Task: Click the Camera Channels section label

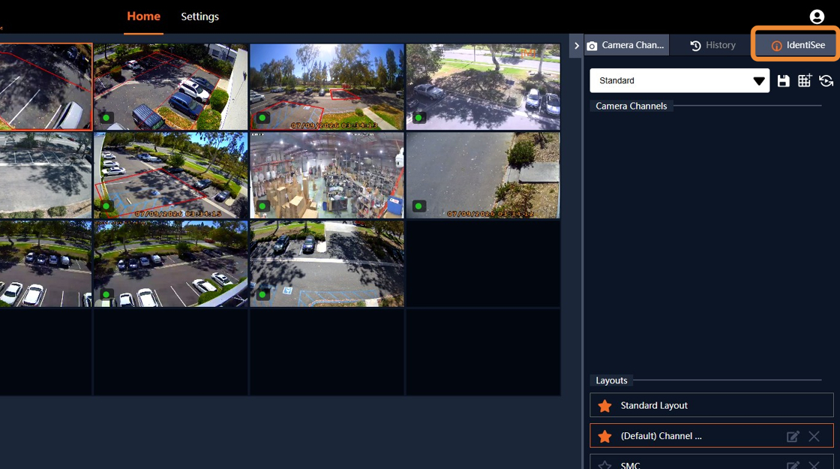Action: tap(631, 106)
